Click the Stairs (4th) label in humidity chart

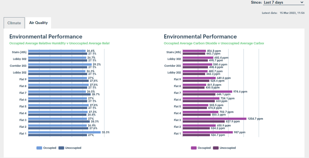tap(19, 52)
